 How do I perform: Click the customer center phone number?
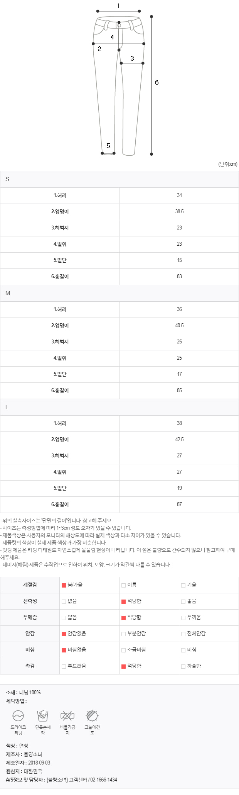pyautogui.click(x=104, y=780)
